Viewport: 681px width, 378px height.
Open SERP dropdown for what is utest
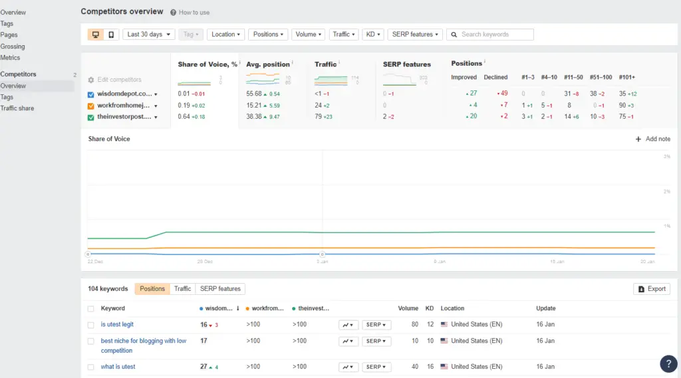[x=376, y=367]
